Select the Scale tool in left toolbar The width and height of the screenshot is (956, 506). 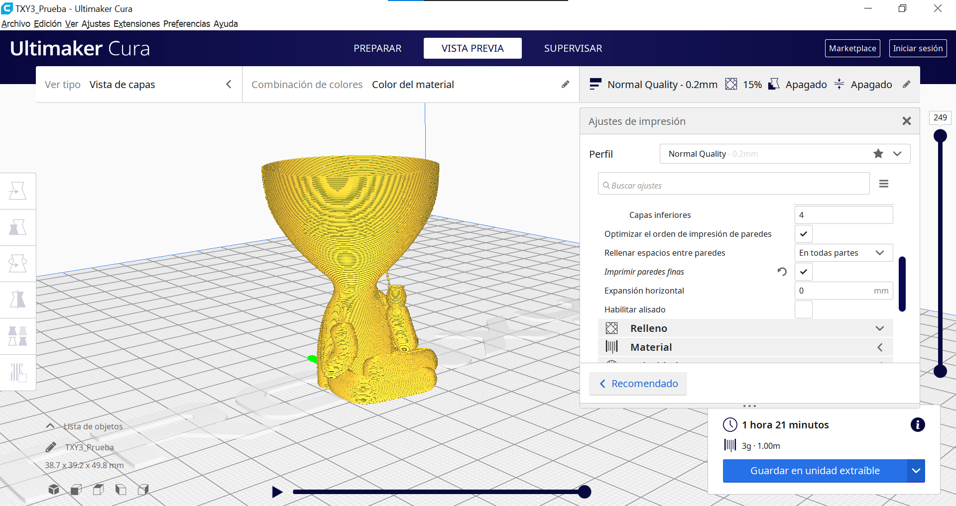click(x=18, y=227)
